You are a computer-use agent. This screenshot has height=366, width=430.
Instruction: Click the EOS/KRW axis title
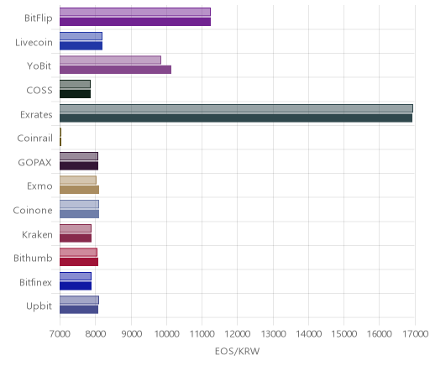click(x=238, y=351)
